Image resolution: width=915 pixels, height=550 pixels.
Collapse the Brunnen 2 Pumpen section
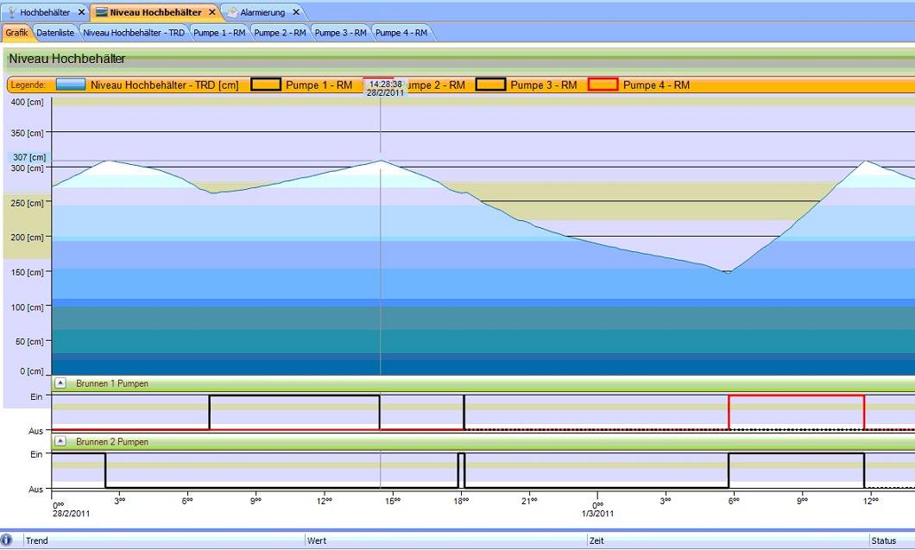click(x=60, y=441)
